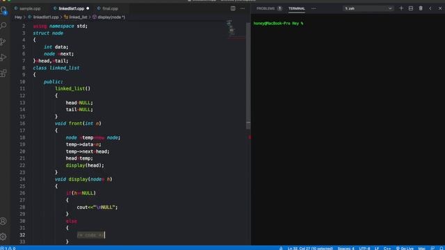The width and height of the screenshot is (445, 250).
Task: Open the Manage gear icon
Action: (3, 236)
